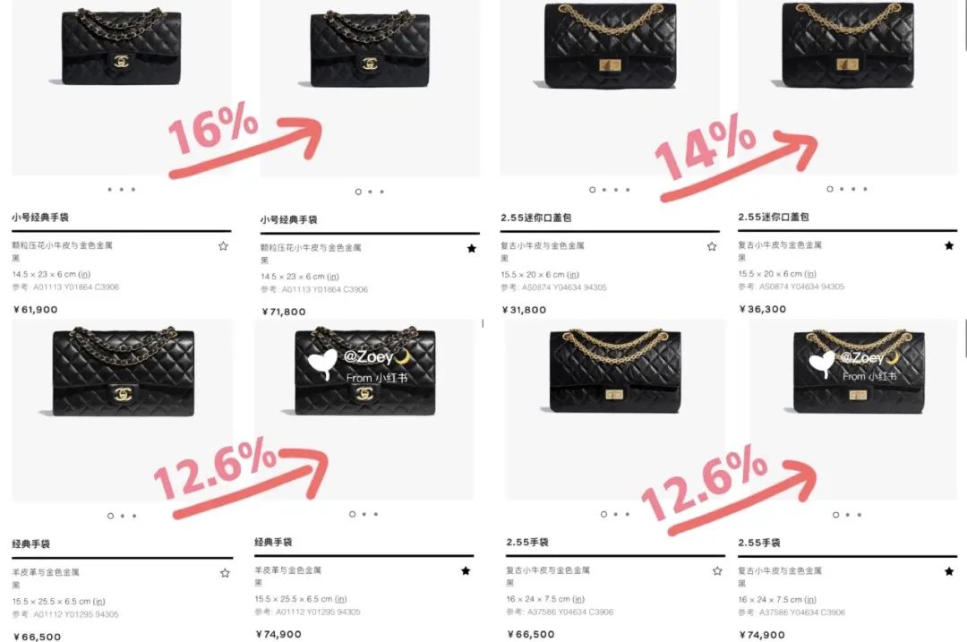
Task: Open 小号经典手袋 title priced ¥71,800
Action: click(x=288, y=219)
